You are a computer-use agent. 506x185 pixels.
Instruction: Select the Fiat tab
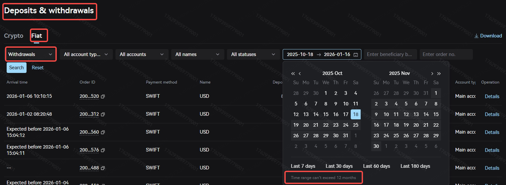37,36
